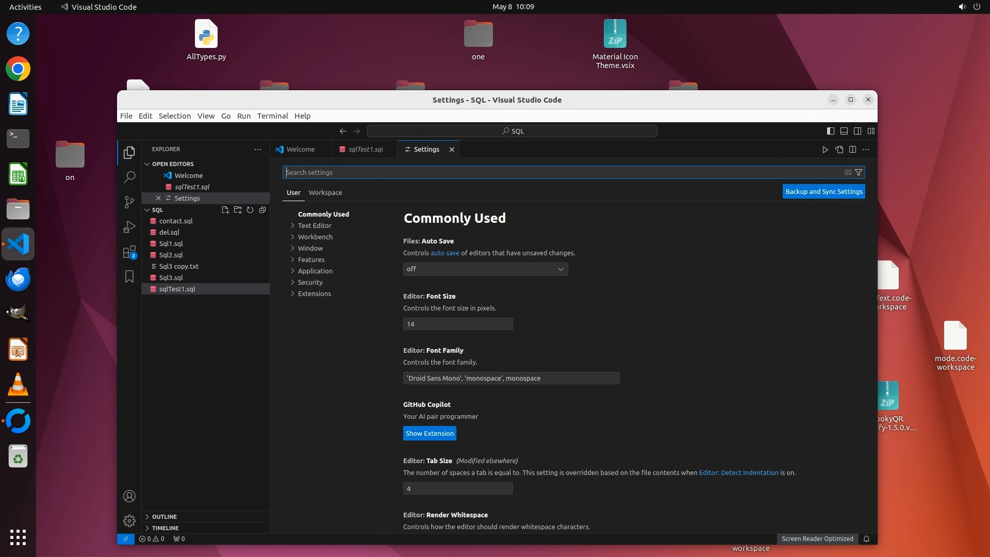Expand the Text Editor settings category

(315, 225)
